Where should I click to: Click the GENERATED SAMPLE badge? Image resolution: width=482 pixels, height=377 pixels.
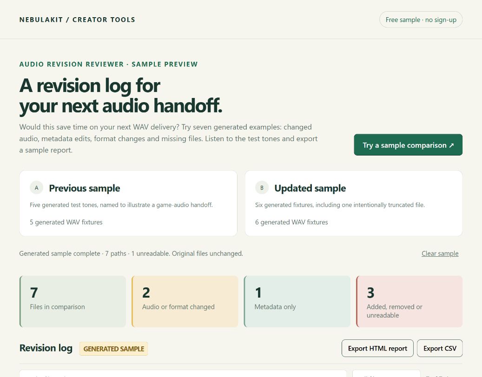tap(114, 349)
